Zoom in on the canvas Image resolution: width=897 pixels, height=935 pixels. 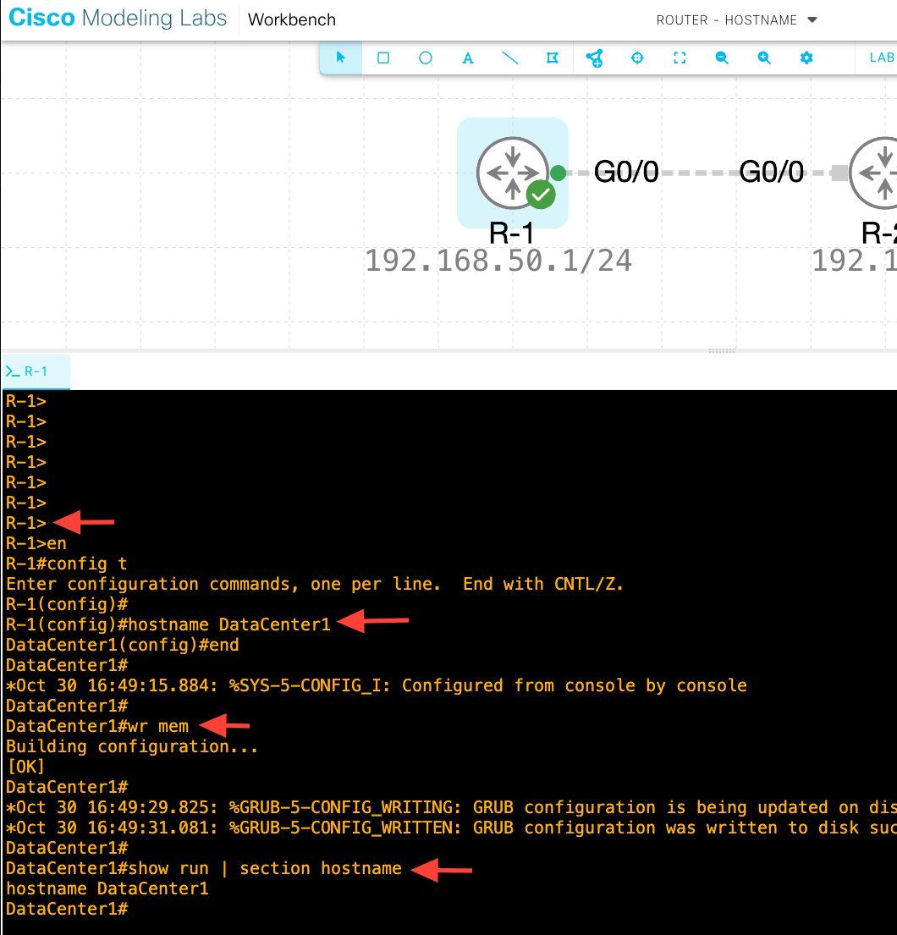pyautogui.click(x=764, y=58)
